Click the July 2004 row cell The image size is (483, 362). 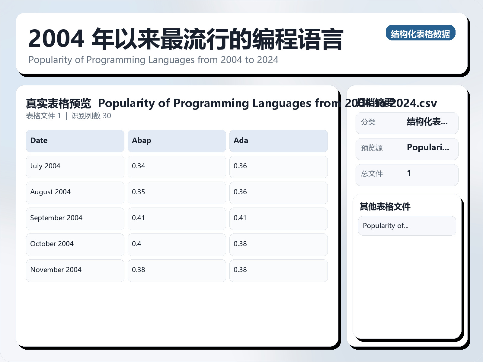tap(75, 167)
